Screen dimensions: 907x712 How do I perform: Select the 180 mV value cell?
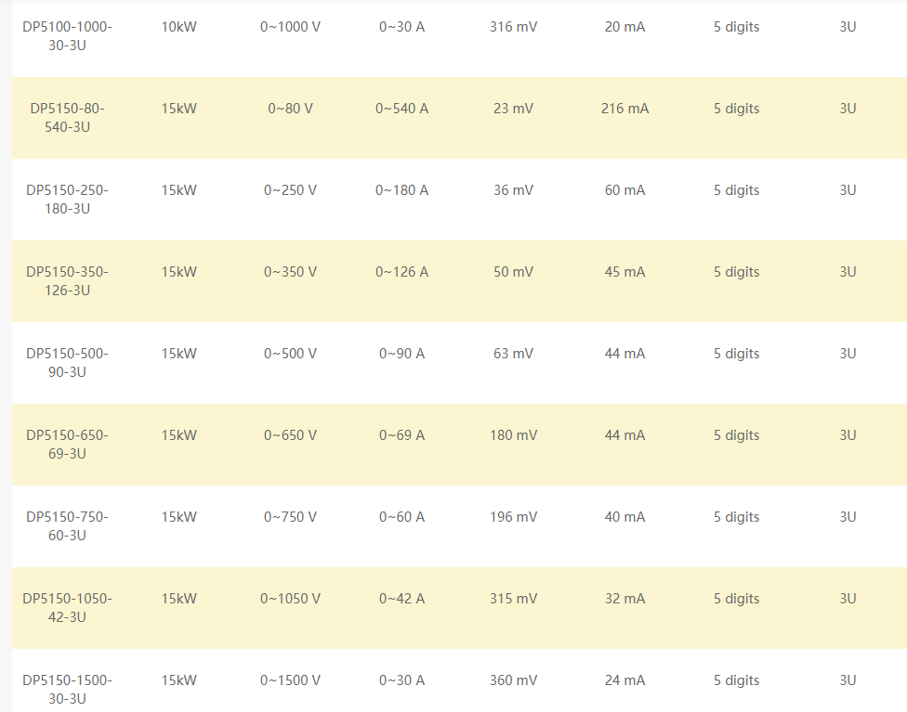coord(513,435)
